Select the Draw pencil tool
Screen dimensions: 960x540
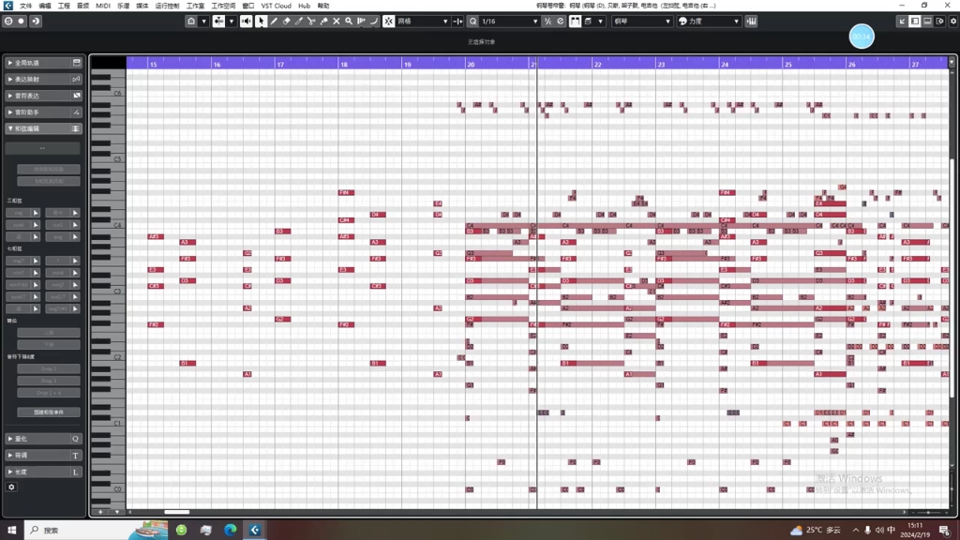point(274,22)
